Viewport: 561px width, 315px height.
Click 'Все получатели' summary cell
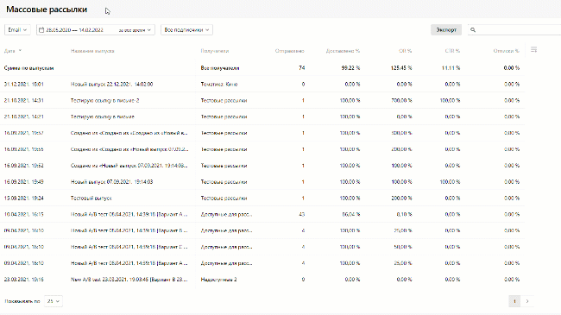coord(220,68)
